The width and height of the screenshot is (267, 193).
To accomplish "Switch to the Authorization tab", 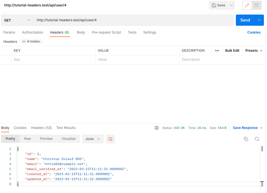I will click(33, 32).
